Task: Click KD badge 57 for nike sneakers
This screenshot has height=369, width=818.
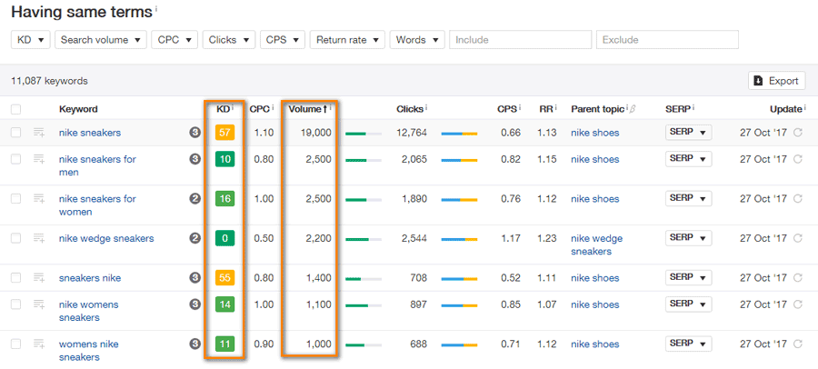Action: click(x=224, y=133)
